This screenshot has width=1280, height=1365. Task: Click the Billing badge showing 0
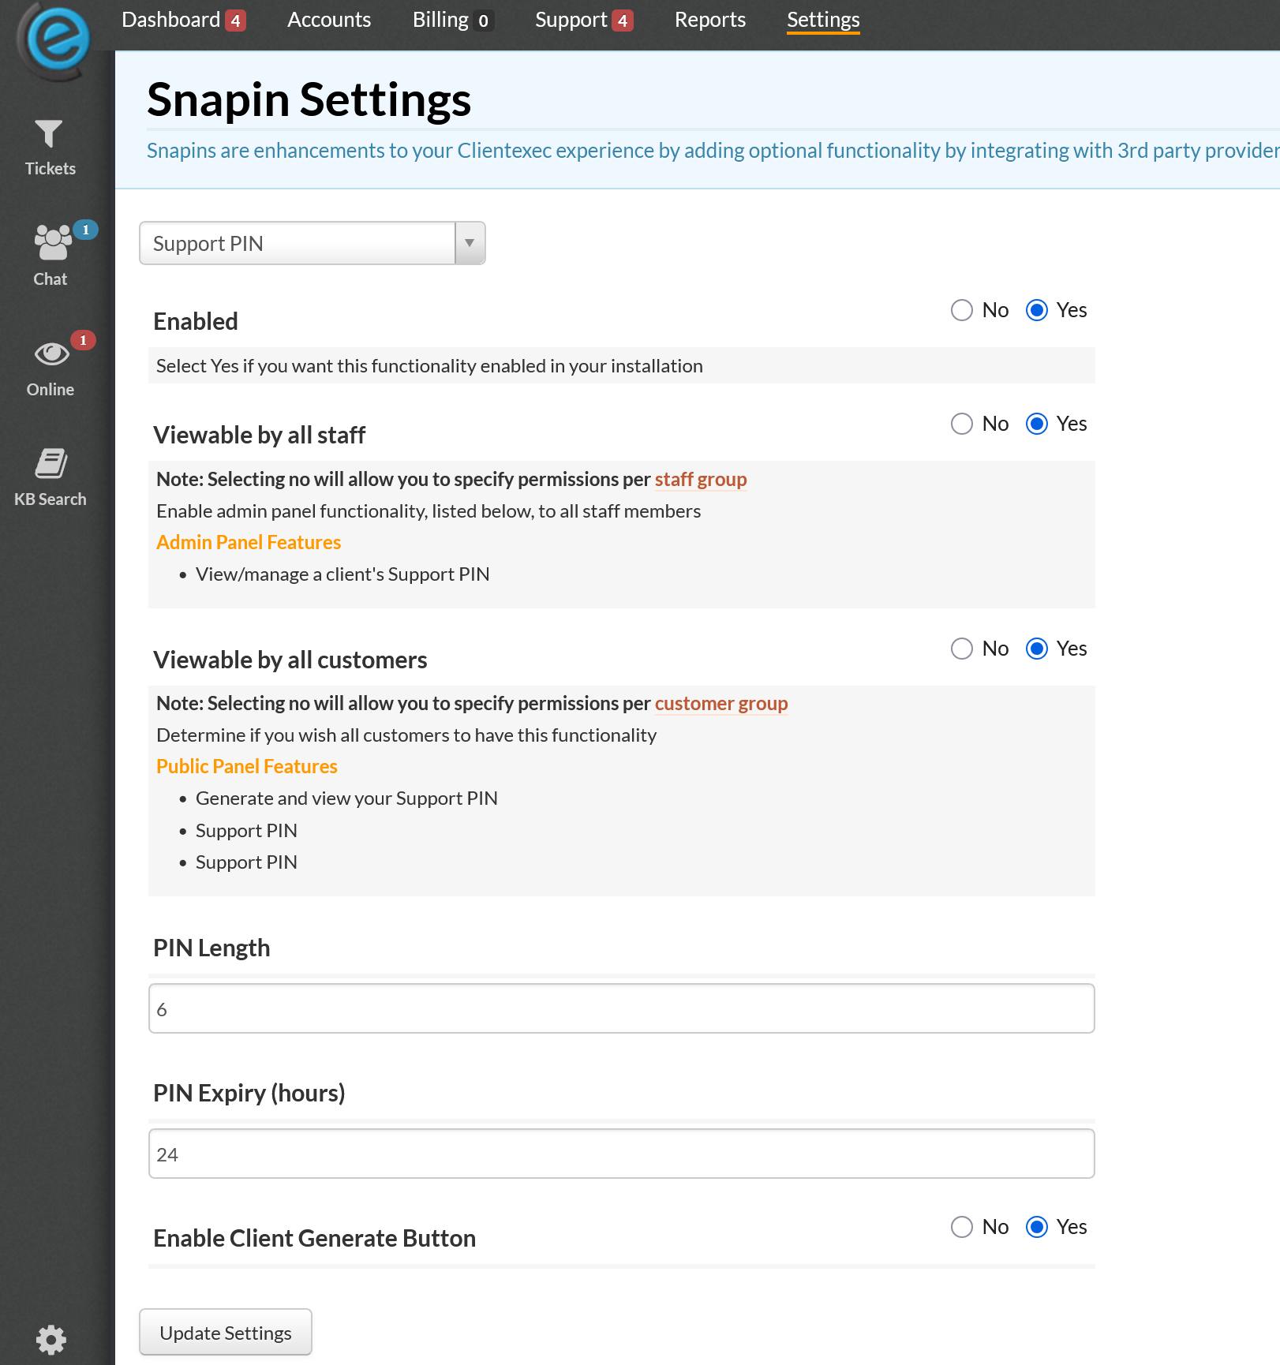tap(483, 21)
